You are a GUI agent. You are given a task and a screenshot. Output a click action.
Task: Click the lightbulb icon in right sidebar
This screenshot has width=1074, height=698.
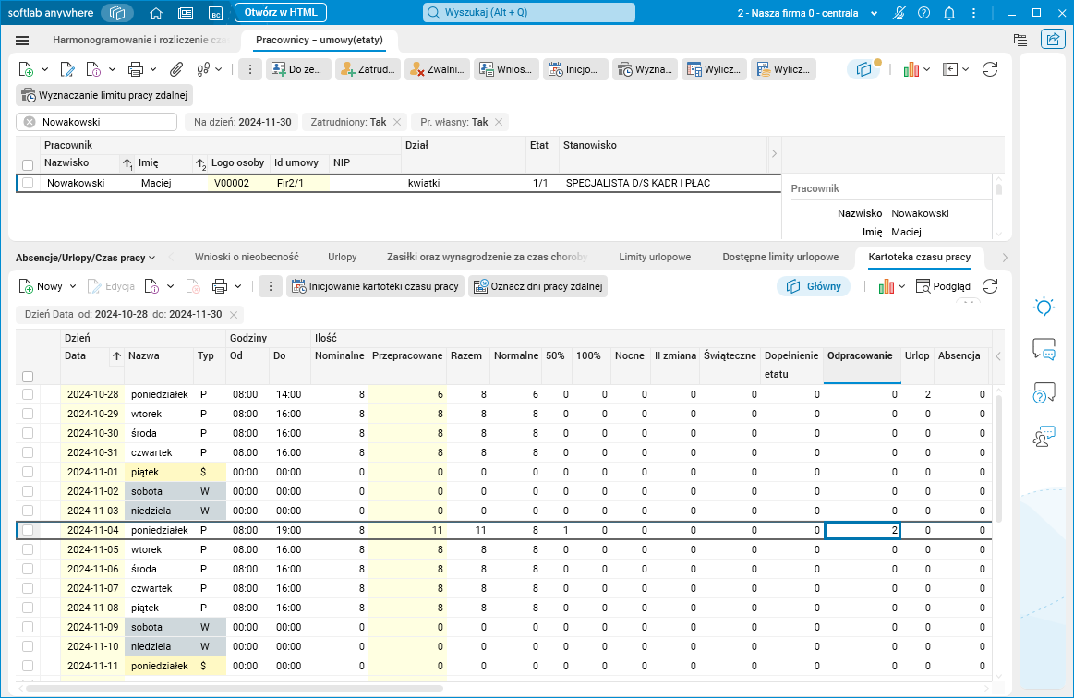pyautogui.click(x=1044, y=307)
